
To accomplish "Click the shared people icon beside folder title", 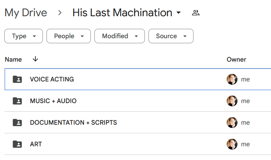I will click(x=196, y=13).
